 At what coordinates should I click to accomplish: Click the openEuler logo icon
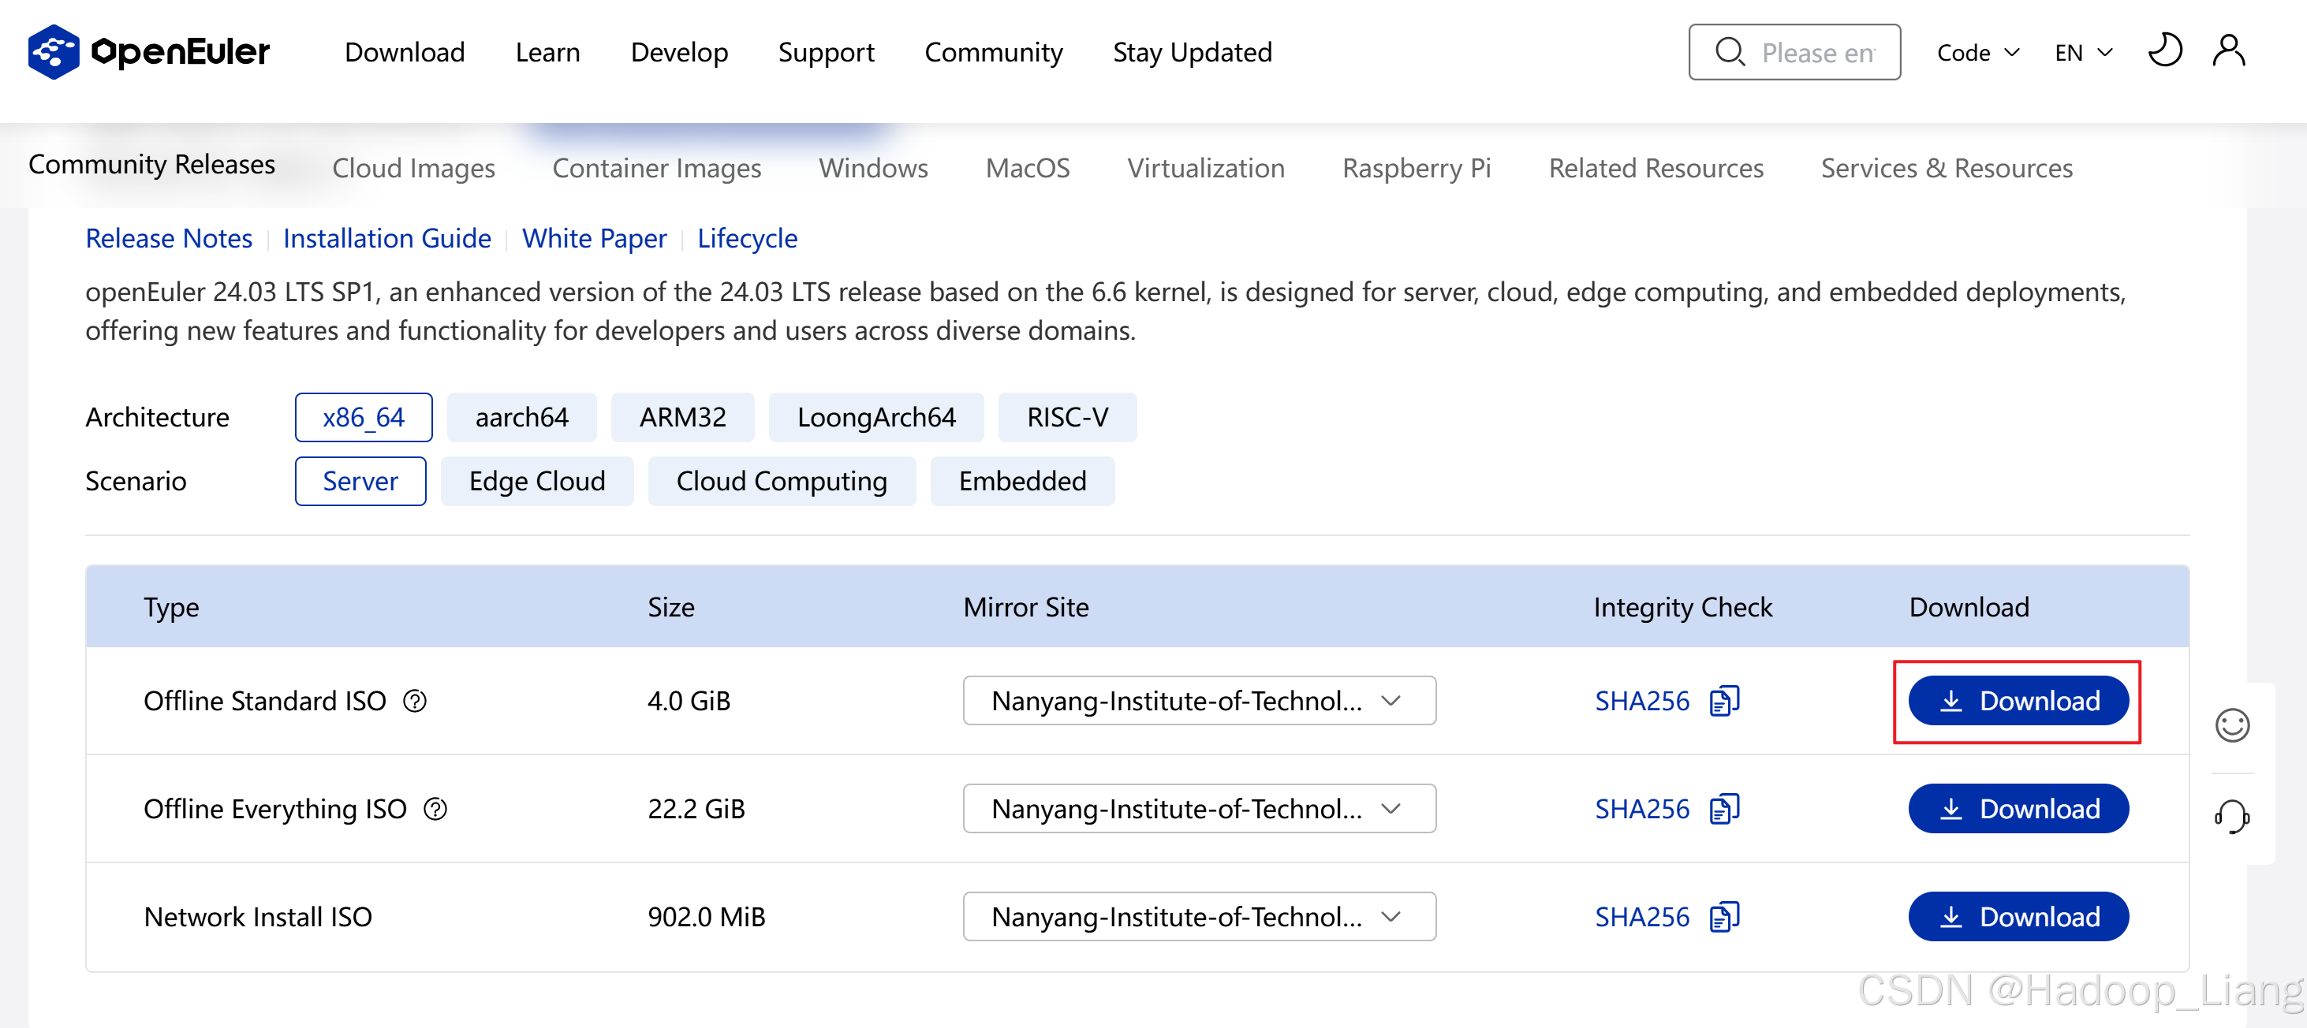pos(54,52)
